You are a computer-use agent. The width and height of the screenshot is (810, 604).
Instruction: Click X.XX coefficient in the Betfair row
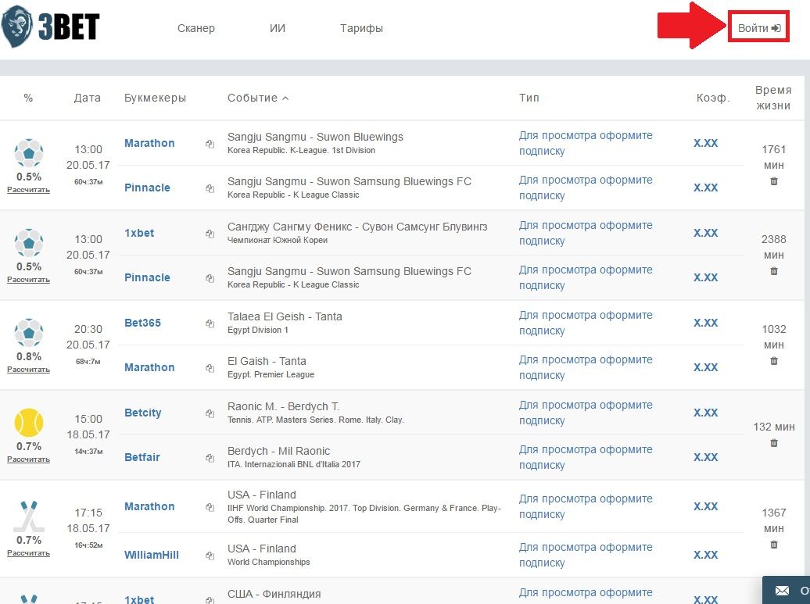coord(705,457)
